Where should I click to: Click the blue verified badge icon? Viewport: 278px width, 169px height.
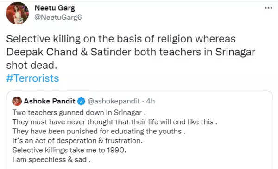tap(81, 101)
